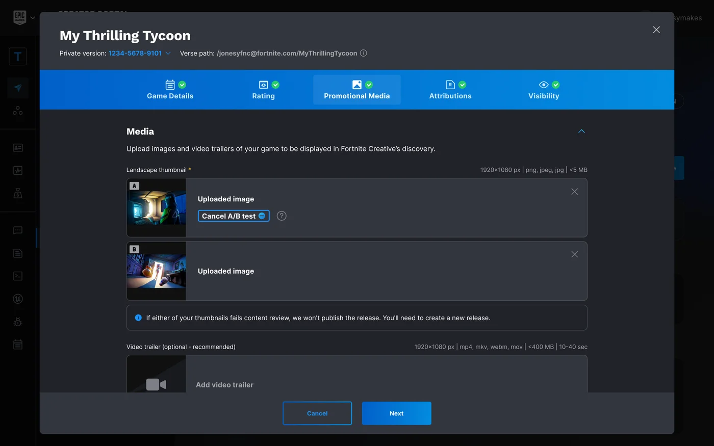The image size is (714, 446).
Task: Click the Video trailer (optional - recommended) label
Action: click(x=181, y=347)
